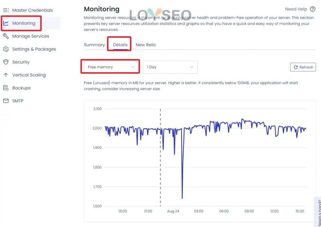Click the 15:00 x-axis label

point(300,211)
